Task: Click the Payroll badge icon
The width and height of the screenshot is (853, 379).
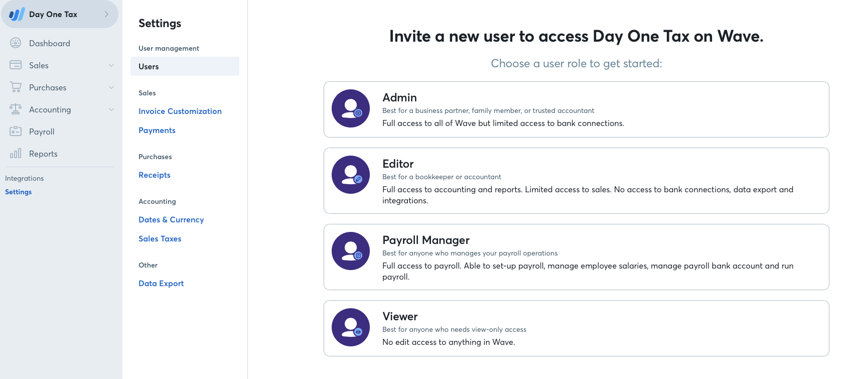Action: coord(16,132)
